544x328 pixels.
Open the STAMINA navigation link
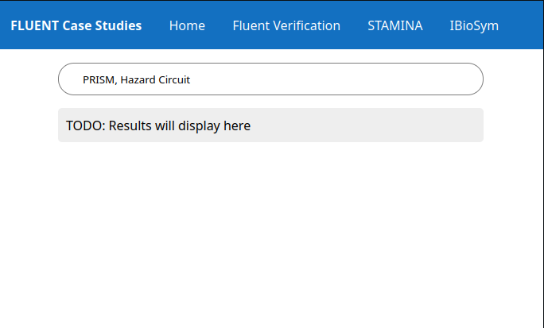[x=395, y=25]
